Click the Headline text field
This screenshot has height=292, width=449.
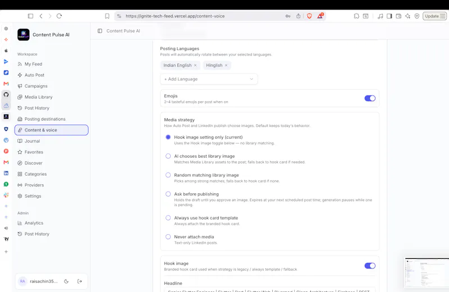(269, 290)
